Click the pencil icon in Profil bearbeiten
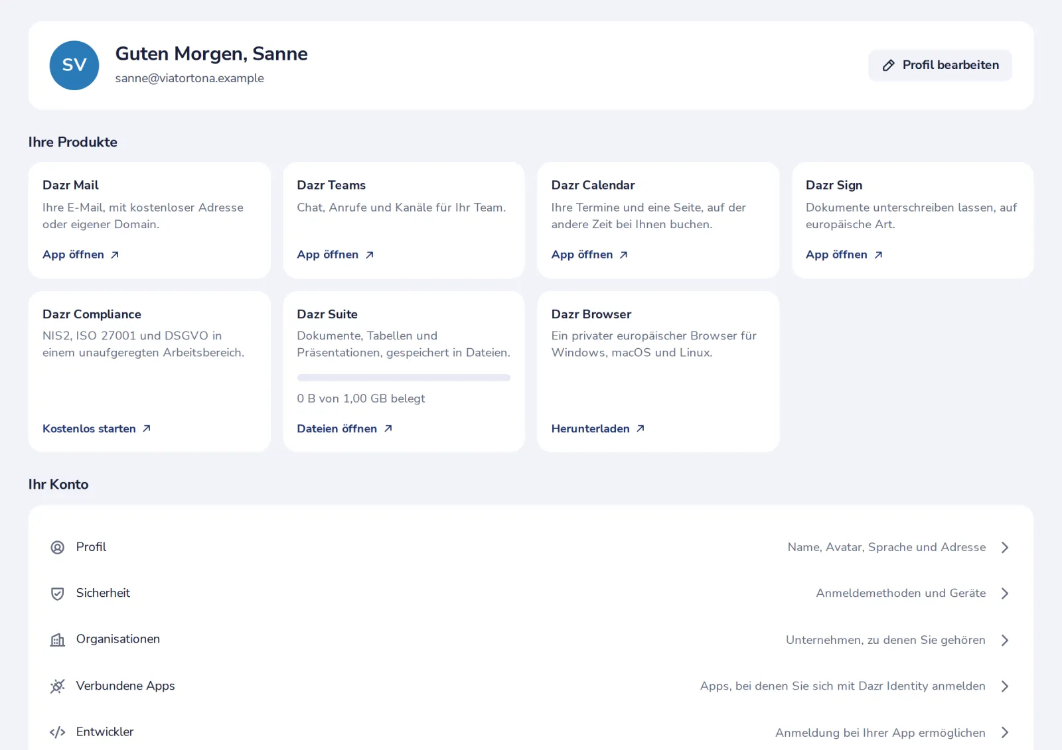Image resolution: width=1062 pixels, height=750 pixels. coord(888,65)
